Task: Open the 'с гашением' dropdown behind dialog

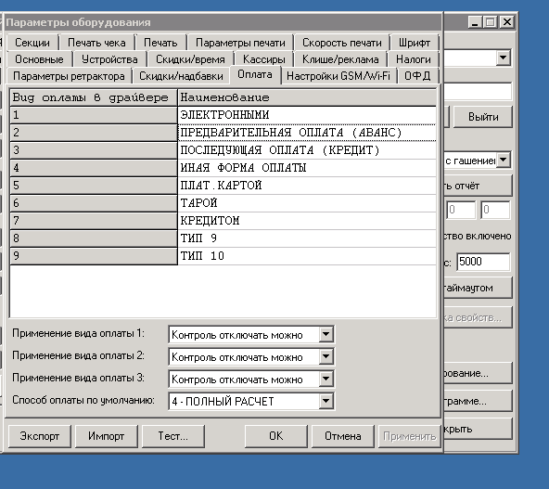Action: coord(504,161)
